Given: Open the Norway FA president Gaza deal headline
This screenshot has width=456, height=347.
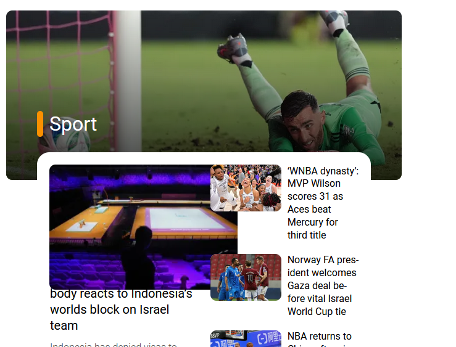Looking at the screenshot, I should [323, 285].
